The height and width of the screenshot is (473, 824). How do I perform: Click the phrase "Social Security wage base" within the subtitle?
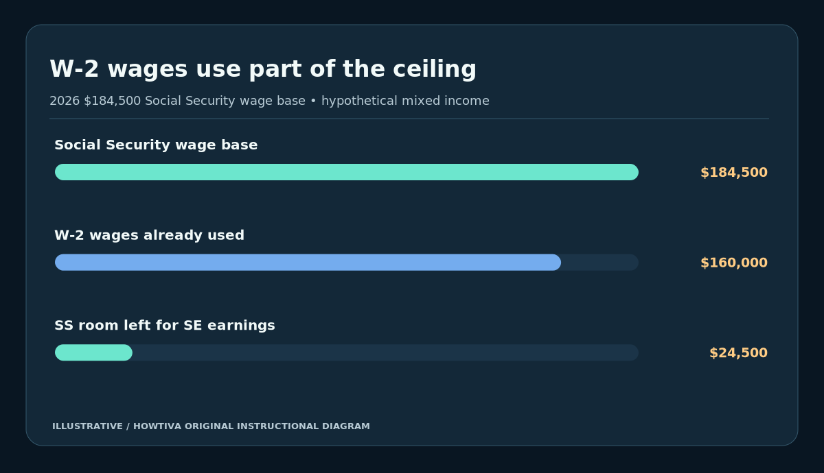pos(225,101)
